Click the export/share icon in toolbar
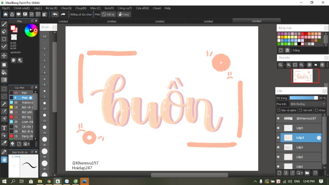This screenshot has height=185, width=329. point(12,14)
